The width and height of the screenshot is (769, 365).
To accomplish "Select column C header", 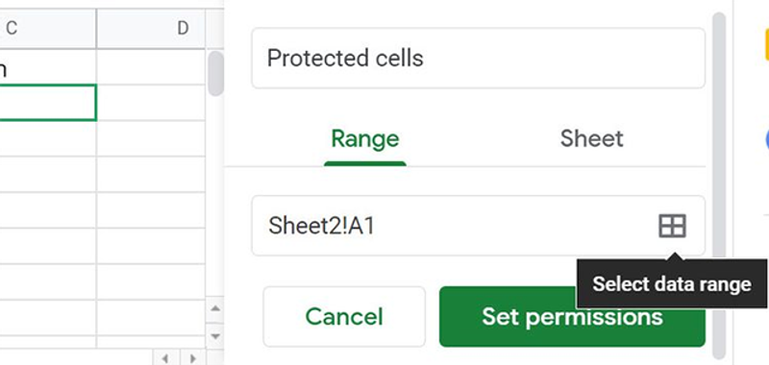I will [x=48, y=29].
